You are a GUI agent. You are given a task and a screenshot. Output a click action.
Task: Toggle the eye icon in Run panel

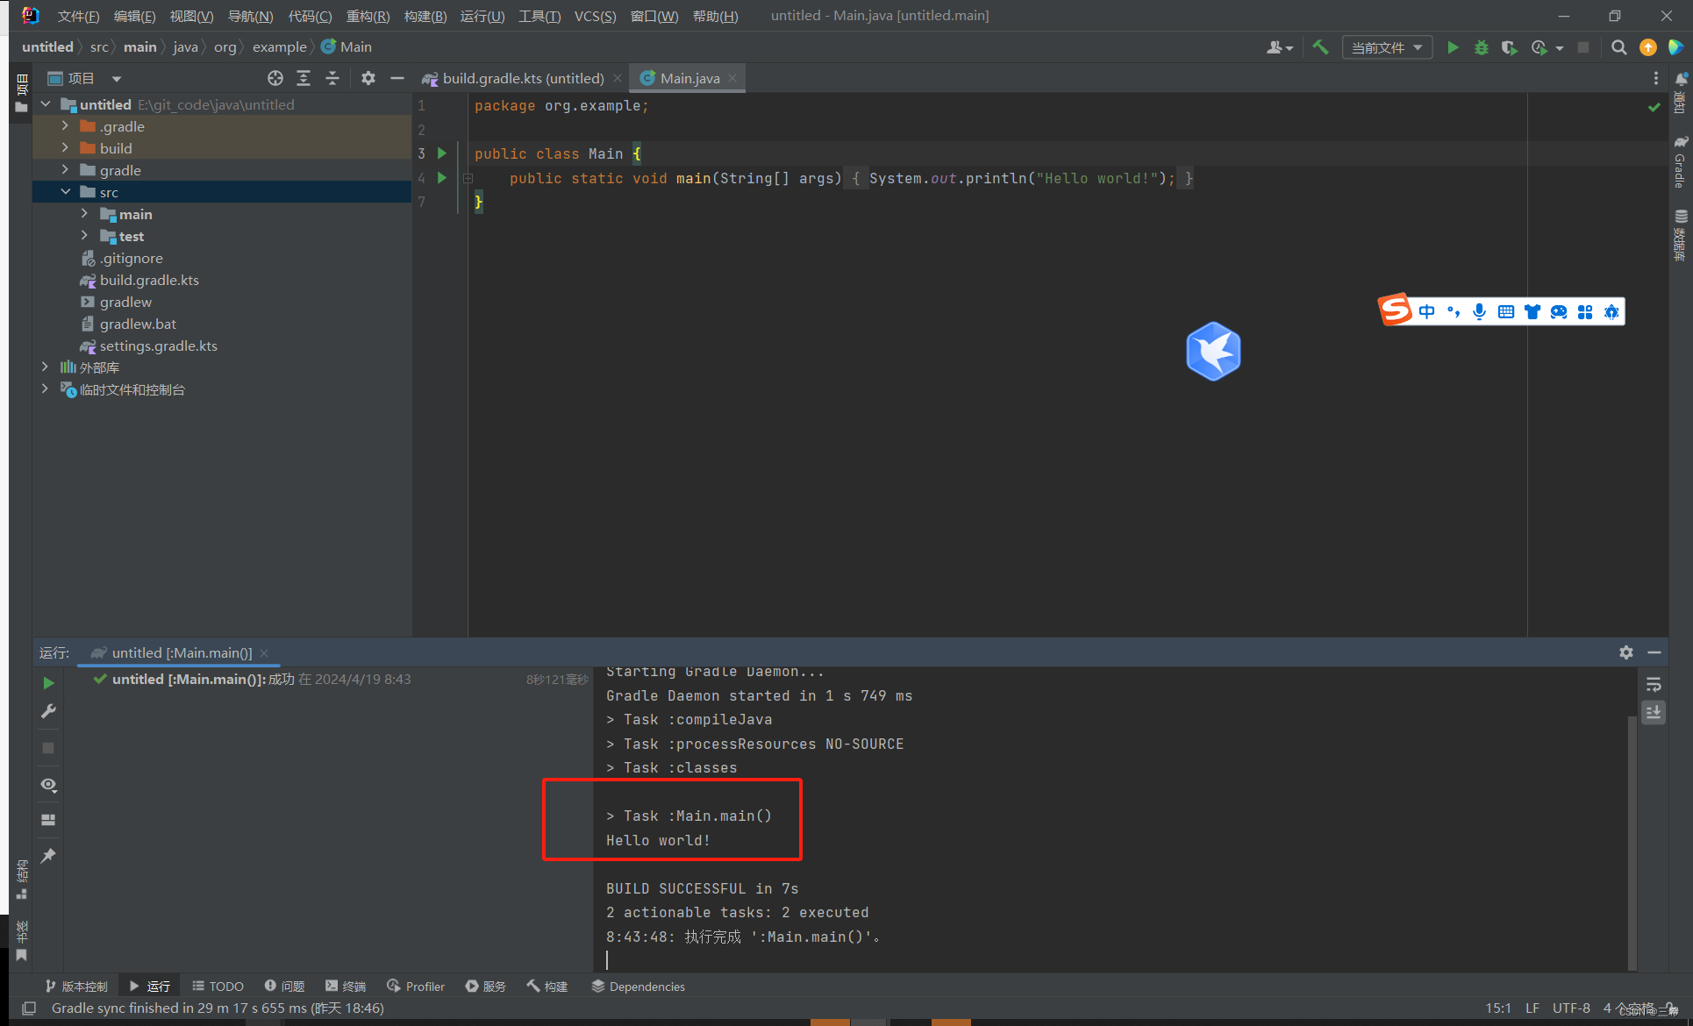coord(48,784)
